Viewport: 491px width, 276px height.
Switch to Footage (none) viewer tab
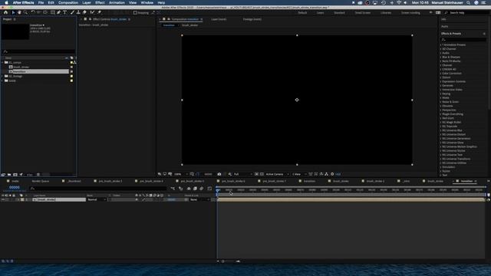[x=252, y=19]
